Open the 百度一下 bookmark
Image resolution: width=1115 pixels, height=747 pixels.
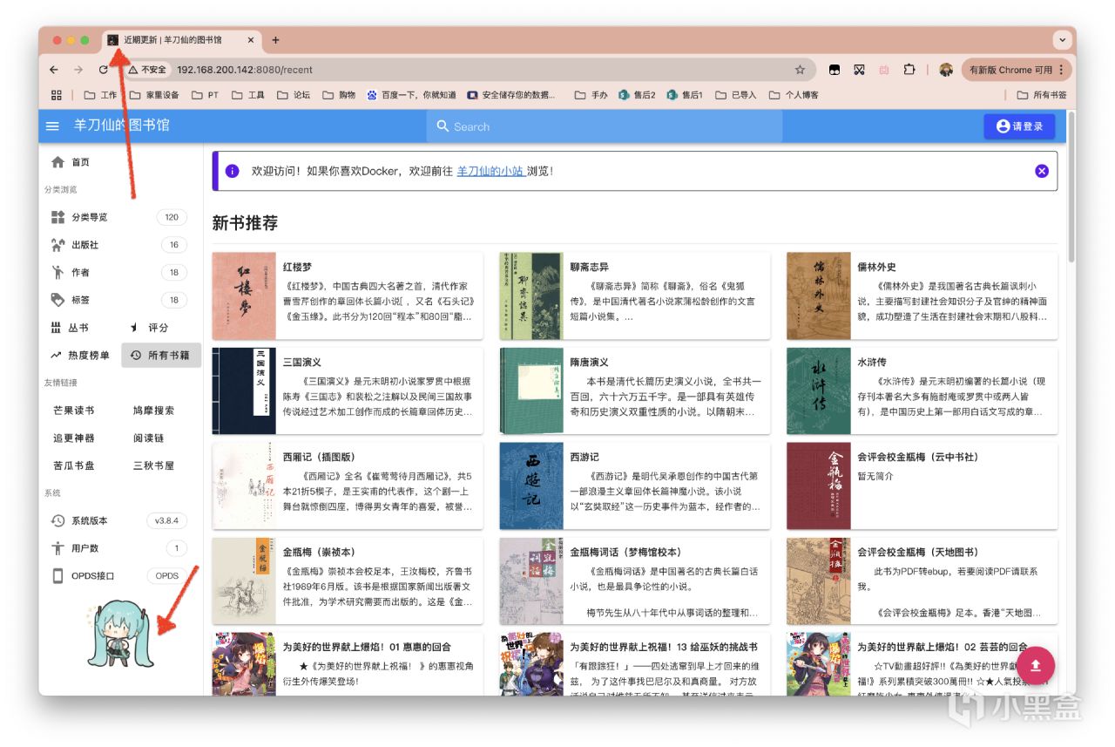(x=411, y=95)
